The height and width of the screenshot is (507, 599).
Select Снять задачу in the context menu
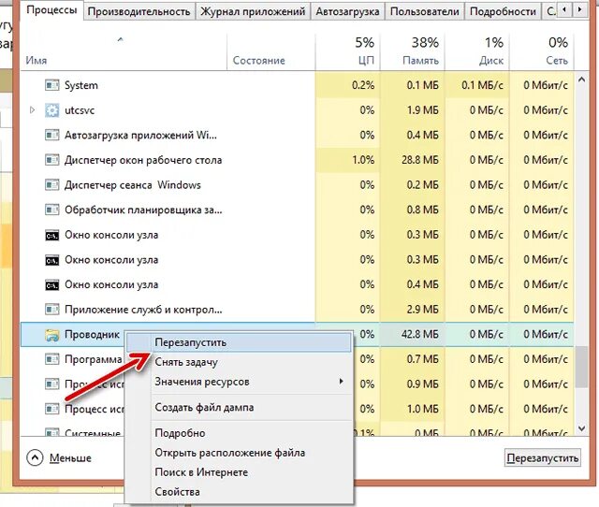click(x=239, y=362)
